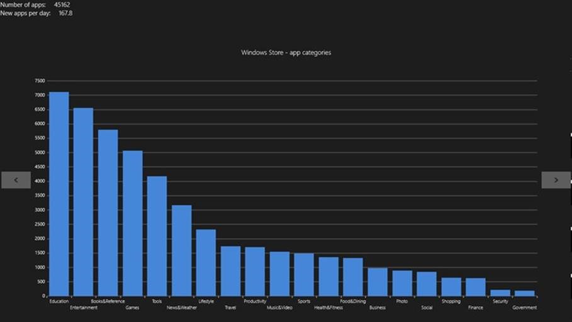Image resolution: width=572 pixels, height=322 pixels.
Task: Select the Health&Fitness bar
Action: 328,276
